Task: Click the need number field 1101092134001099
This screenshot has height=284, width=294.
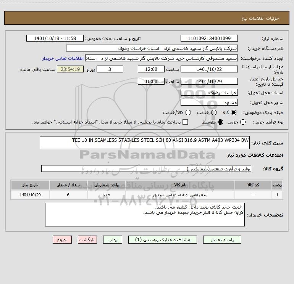Action: (209, 39)
